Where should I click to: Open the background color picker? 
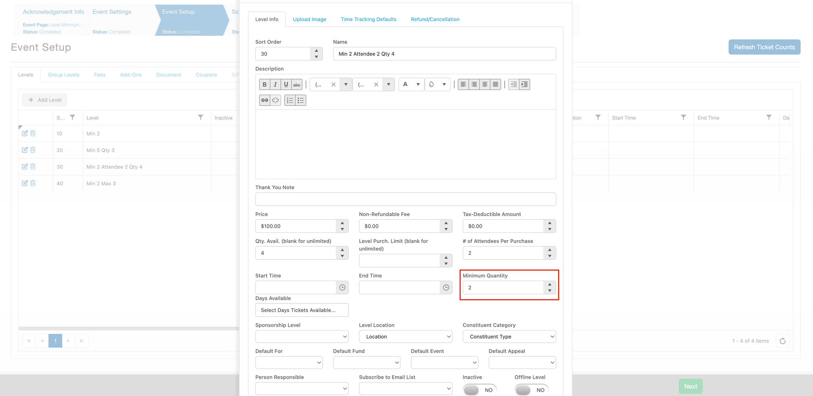click(x=437, y=85)
